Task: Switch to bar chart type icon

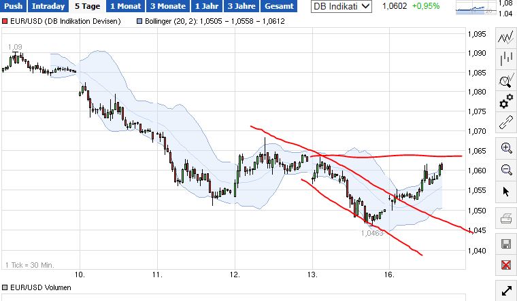Action: [x=506, y=58]
